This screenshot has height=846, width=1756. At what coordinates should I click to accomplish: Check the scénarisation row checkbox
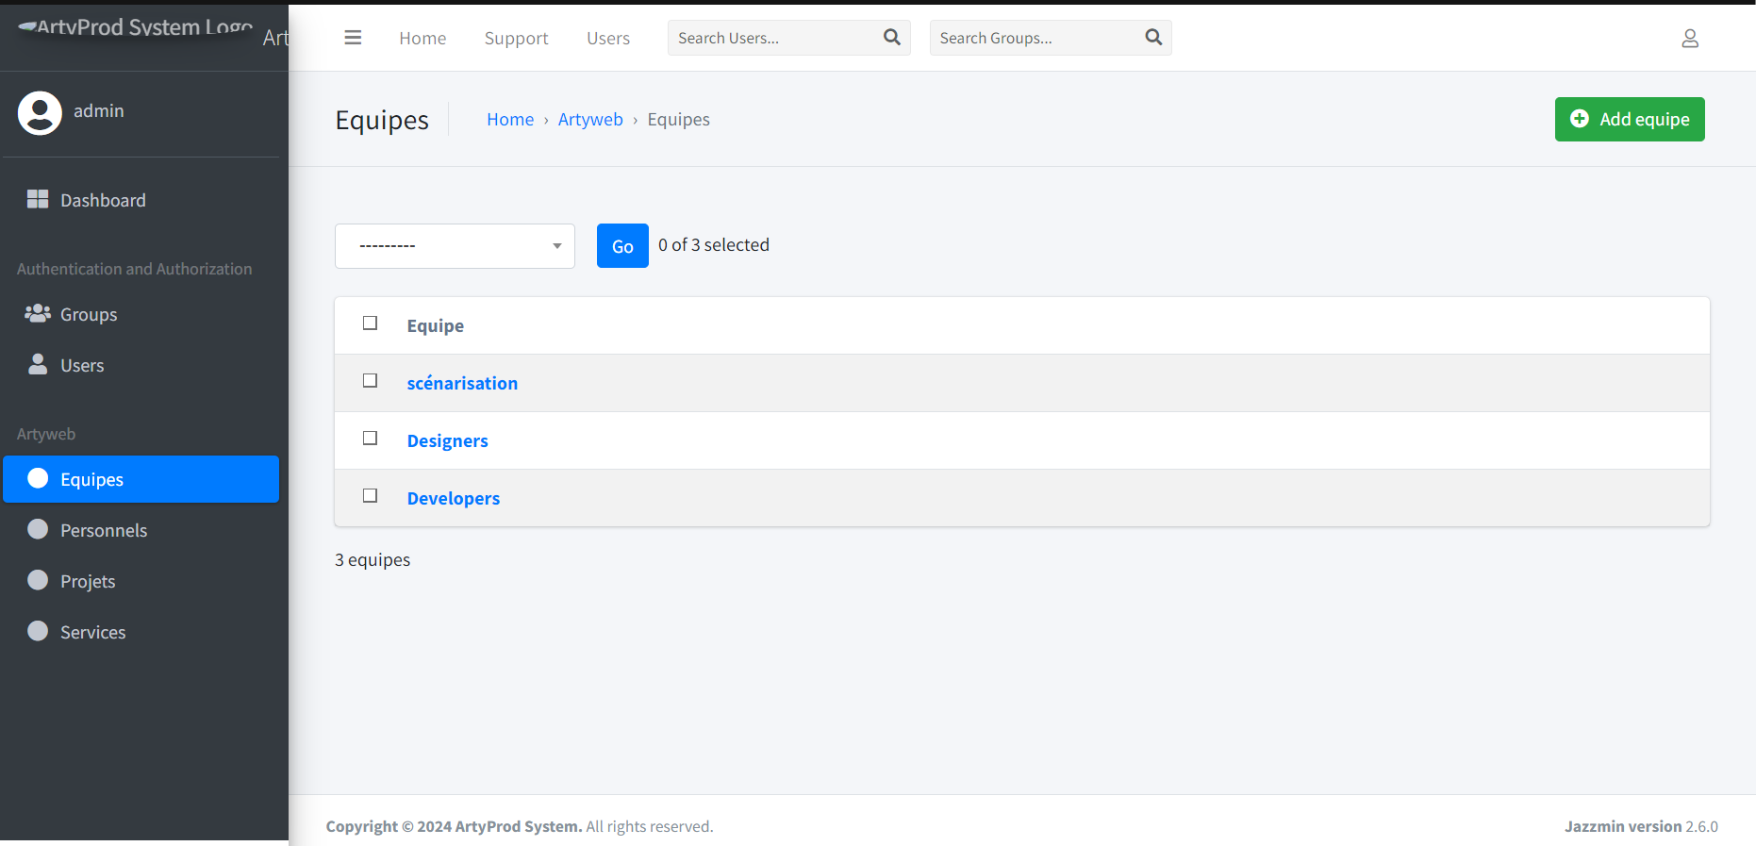click(370, 381)
